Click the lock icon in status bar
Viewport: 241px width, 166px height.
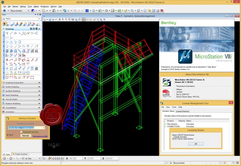[x=171, y=163]
